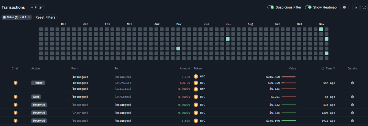Open the add Filter menu
This screenshot has height=126, width=368.
point(36,7)
